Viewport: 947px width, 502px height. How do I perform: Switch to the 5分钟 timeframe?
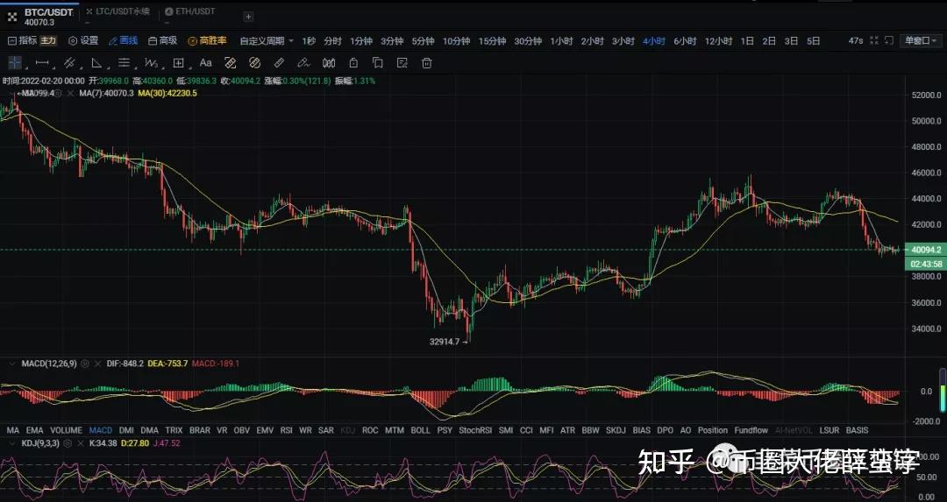[x=424, y=41]
